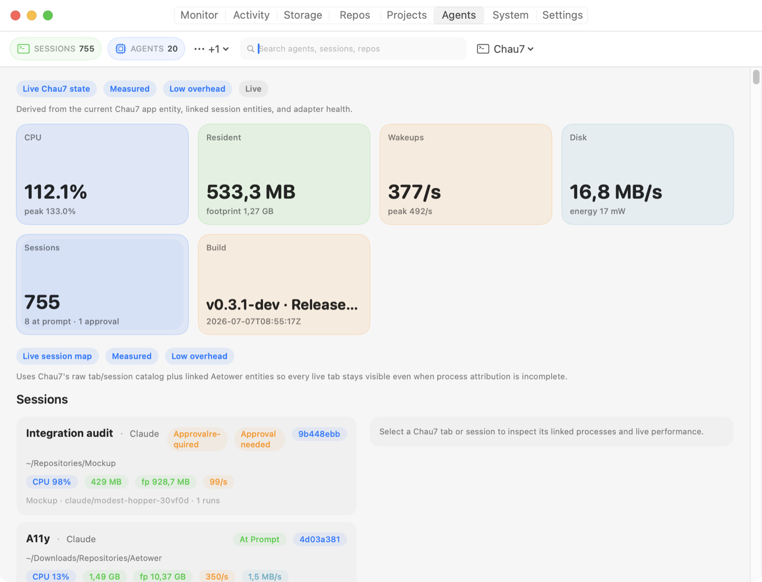Open the Resident 533,3 MB card

point(284,174)
